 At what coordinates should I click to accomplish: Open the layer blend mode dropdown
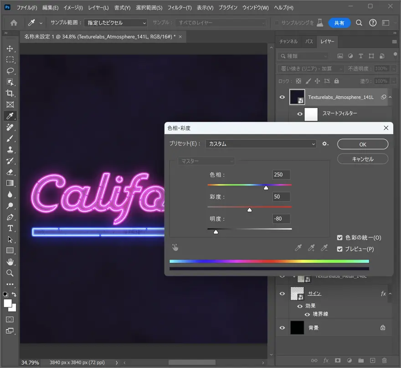click(311, 68)
